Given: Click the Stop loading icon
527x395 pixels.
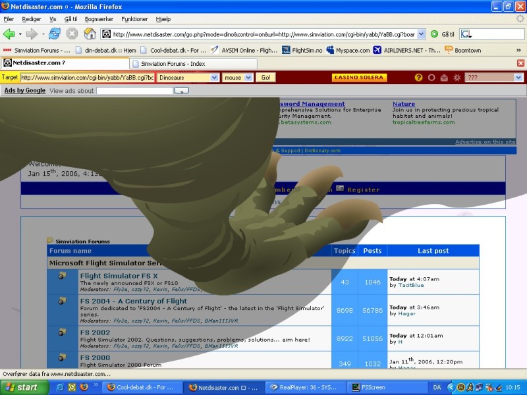Looking at the screenshot, I should click(x=72, y=34).
